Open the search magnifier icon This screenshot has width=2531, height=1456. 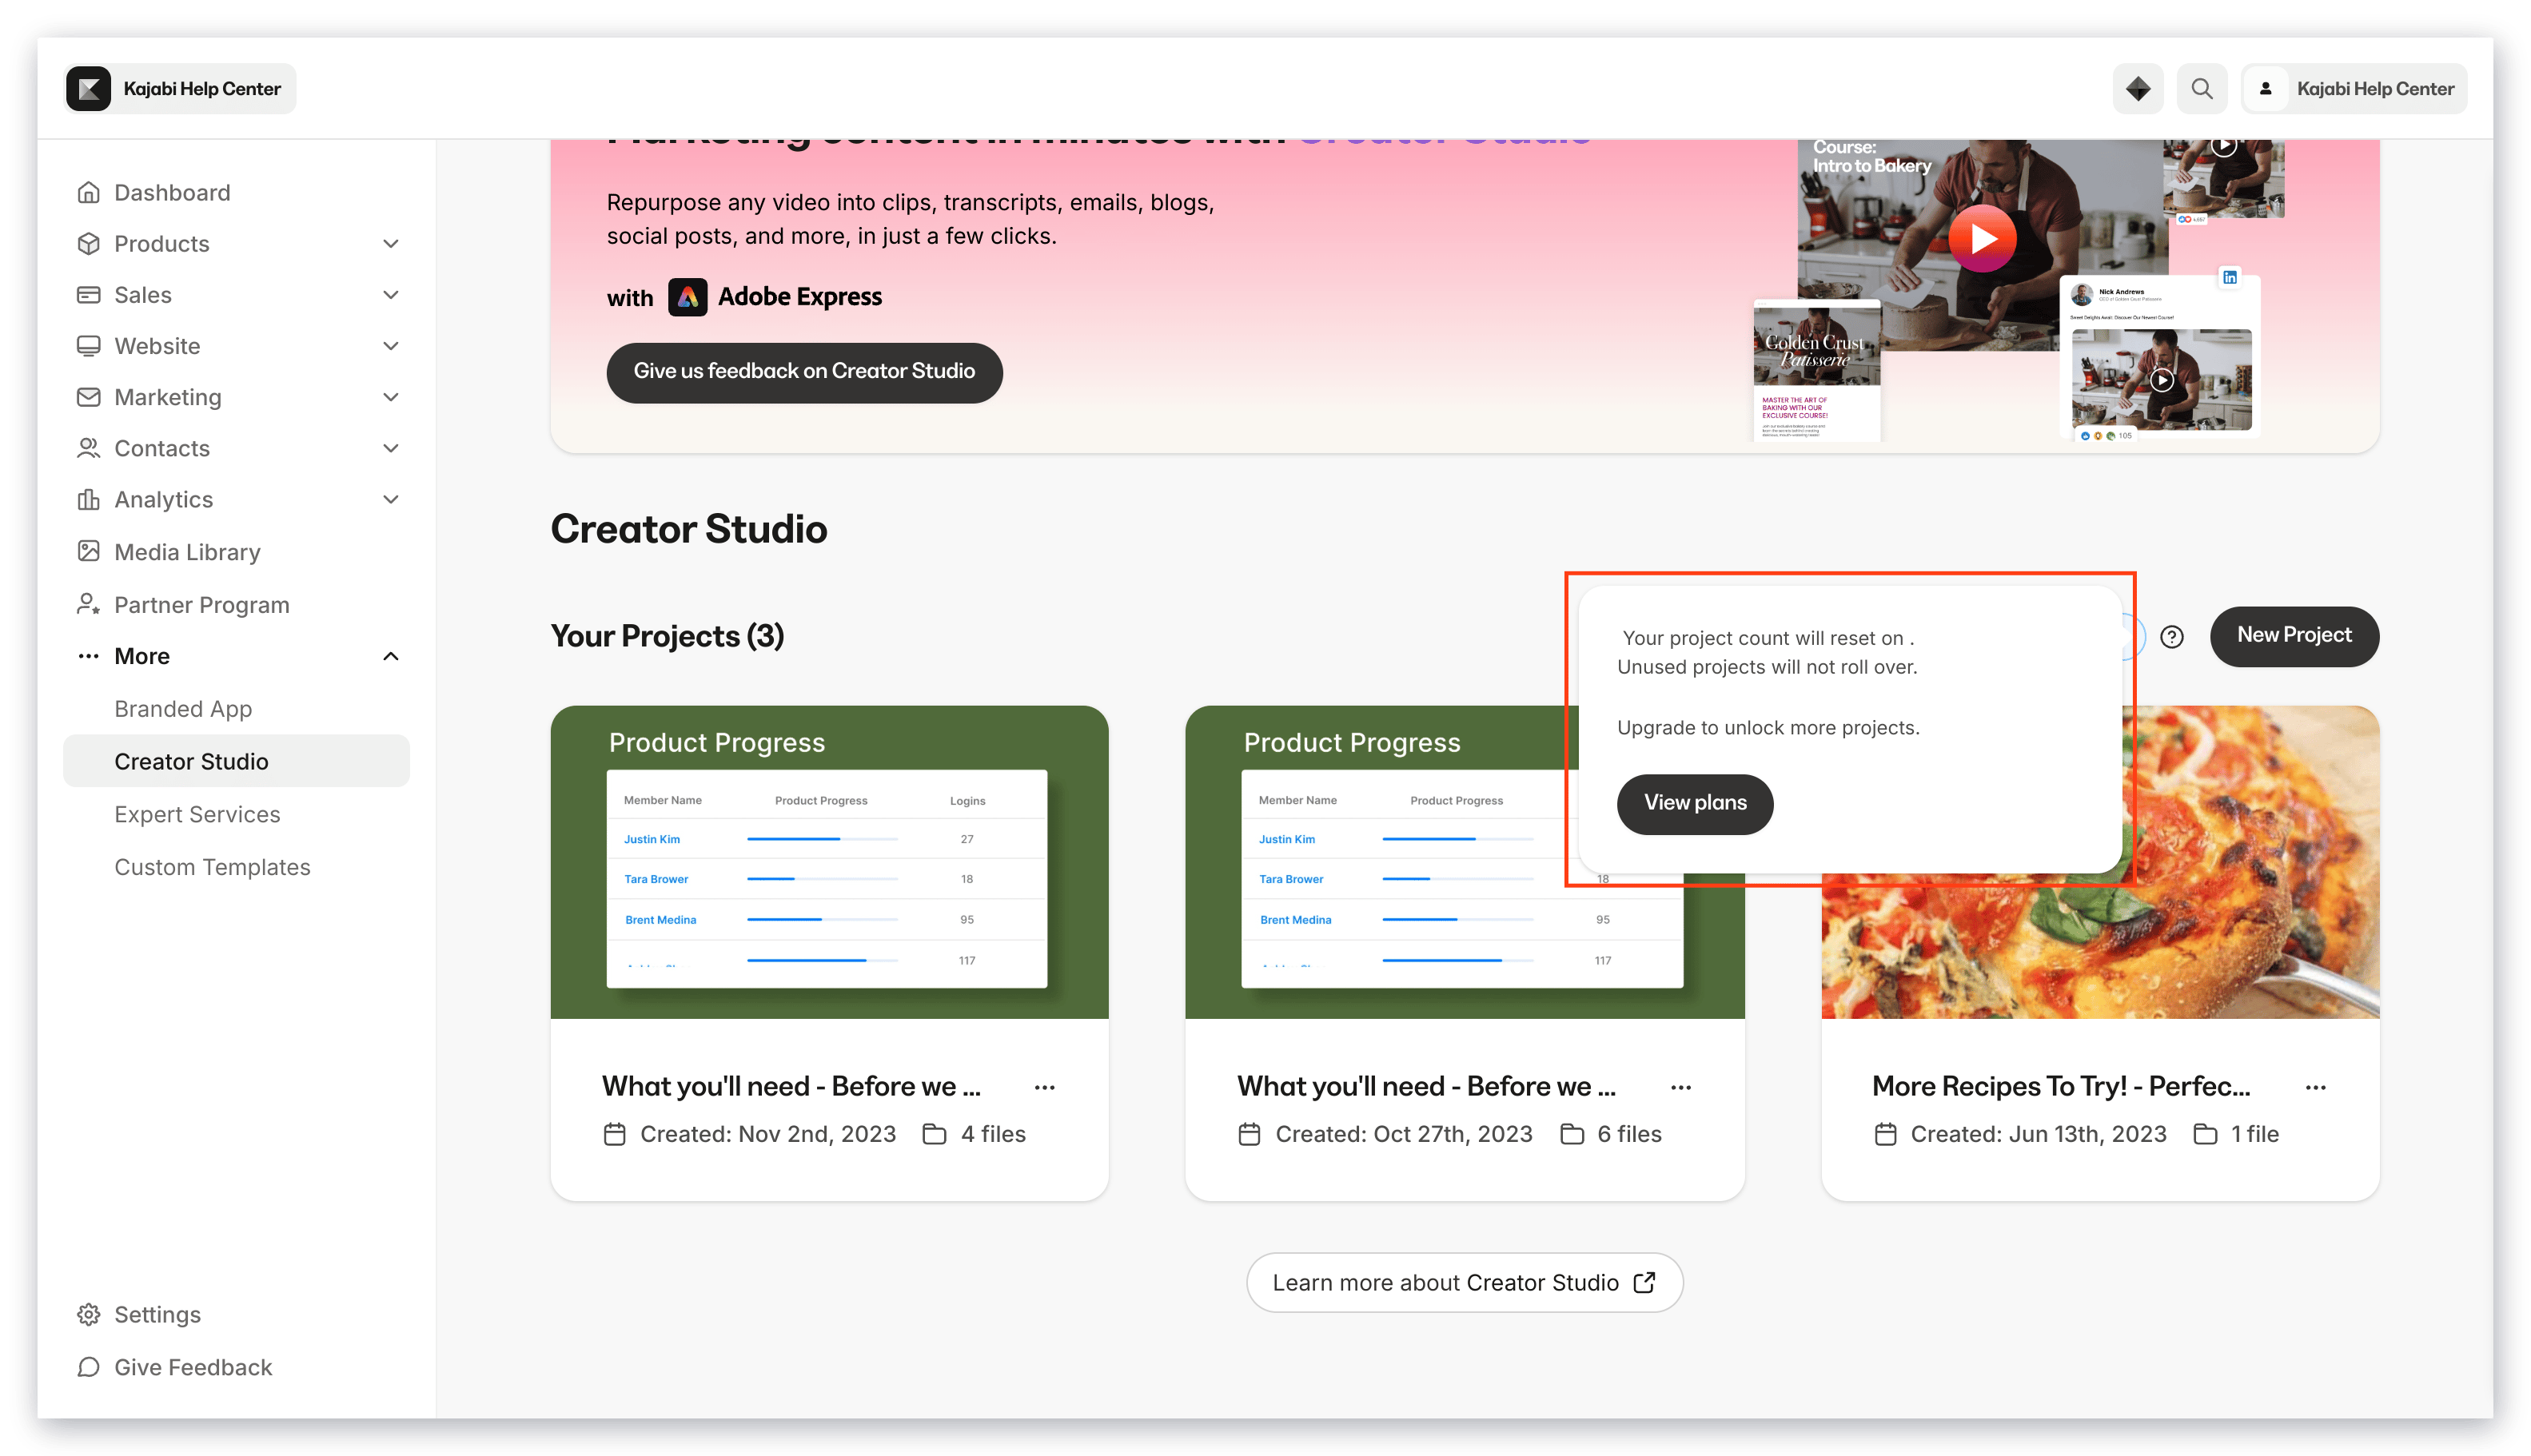2201,88
